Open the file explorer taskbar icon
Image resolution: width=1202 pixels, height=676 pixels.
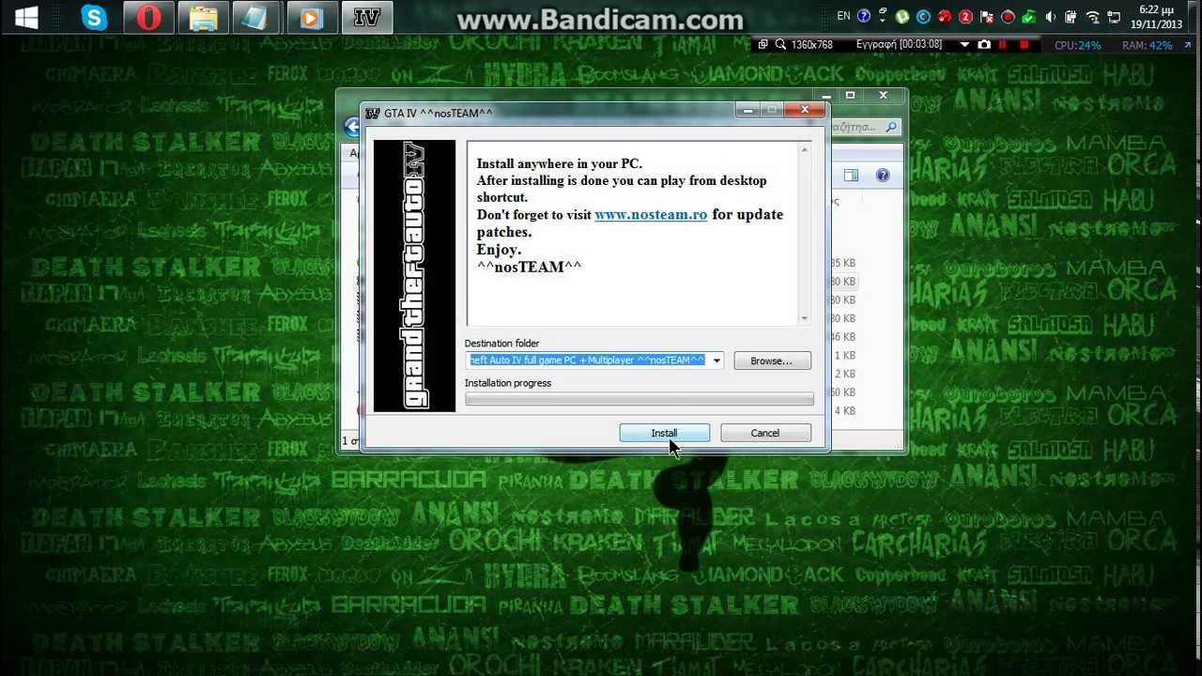[x=203, y=18]
